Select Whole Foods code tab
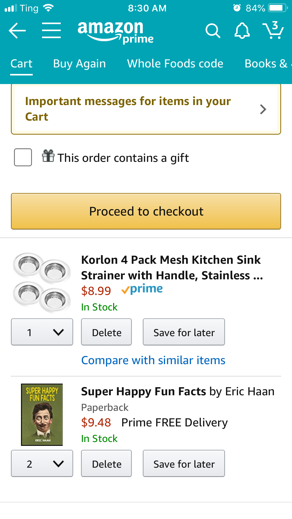 pyautogui.click(x=175, y=64)
